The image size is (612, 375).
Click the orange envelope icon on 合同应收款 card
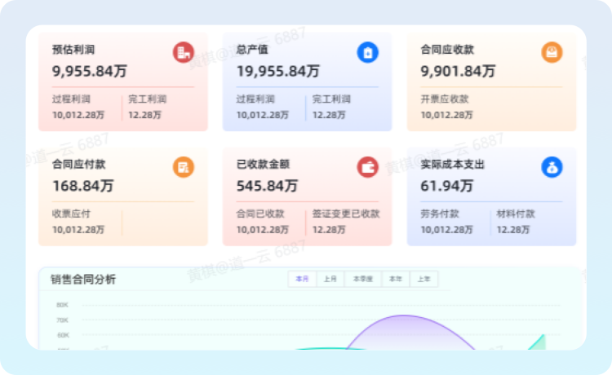point(552,52)
